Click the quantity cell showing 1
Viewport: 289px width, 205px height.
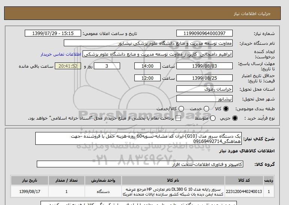click(x=66, y=192)
